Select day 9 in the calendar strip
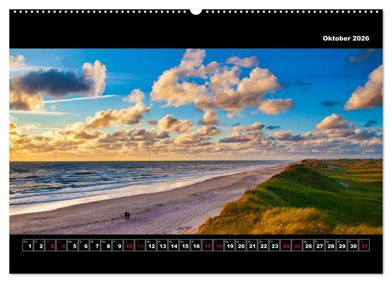 (118, 245)
